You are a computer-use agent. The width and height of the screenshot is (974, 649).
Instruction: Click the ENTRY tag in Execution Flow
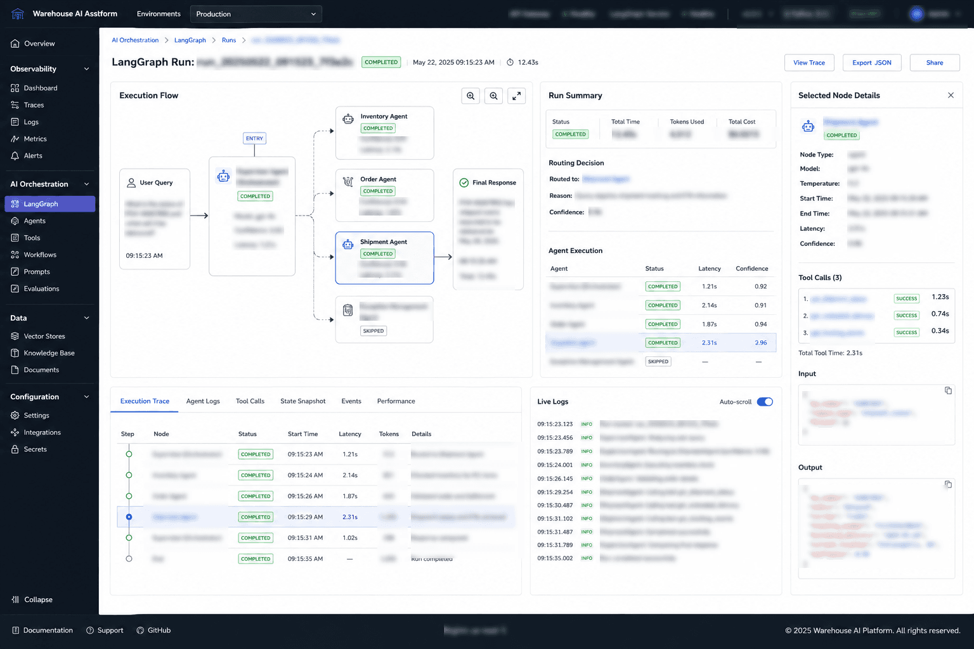coord(254,138)
